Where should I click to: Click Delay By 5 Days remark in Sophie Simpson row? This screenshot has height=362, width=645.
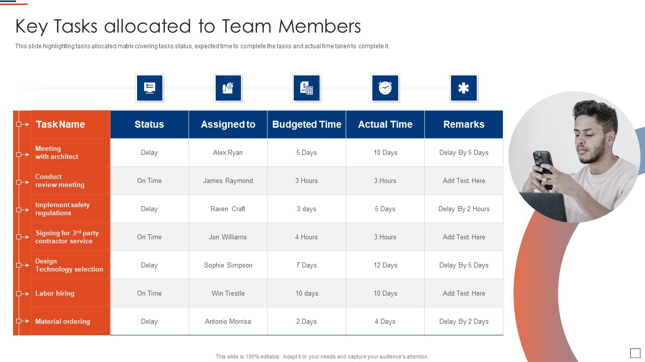pos(464,265)
